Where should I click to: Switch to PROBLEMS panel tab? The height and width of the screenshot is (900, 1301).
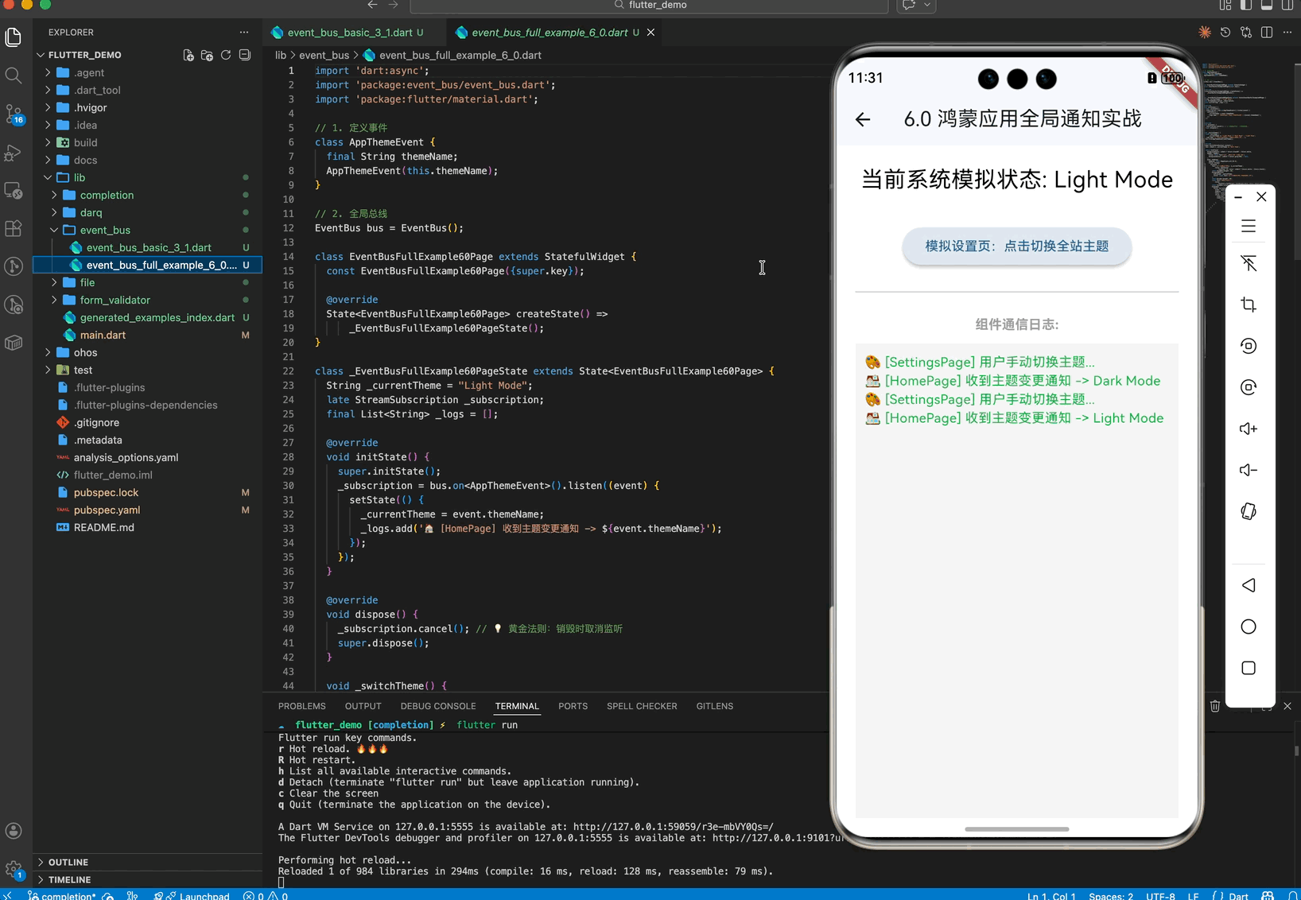(302, 706)
